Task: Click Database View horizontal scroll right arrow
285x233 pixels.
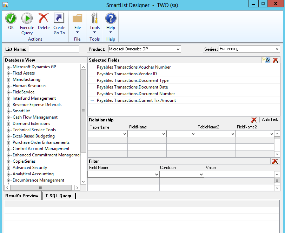Action: click(x=77, y=188)
